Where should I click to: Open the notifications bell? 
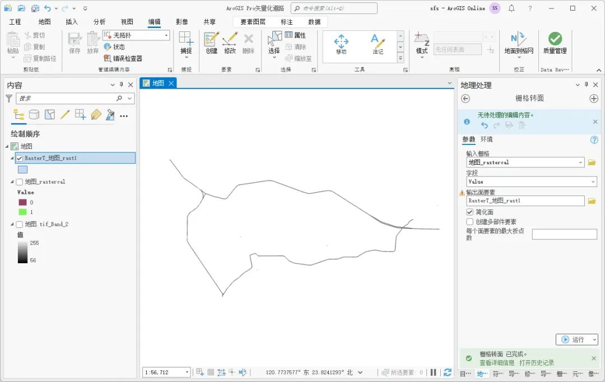pyautogui.click(x=511, y=8)
